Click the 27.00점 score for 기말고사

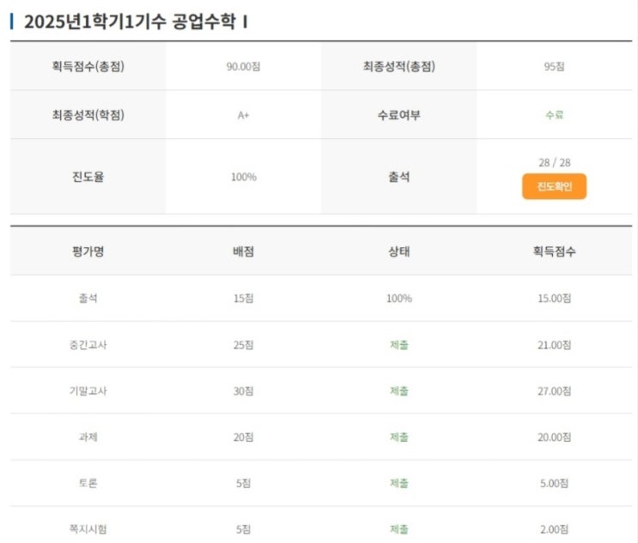click(554, 391)
